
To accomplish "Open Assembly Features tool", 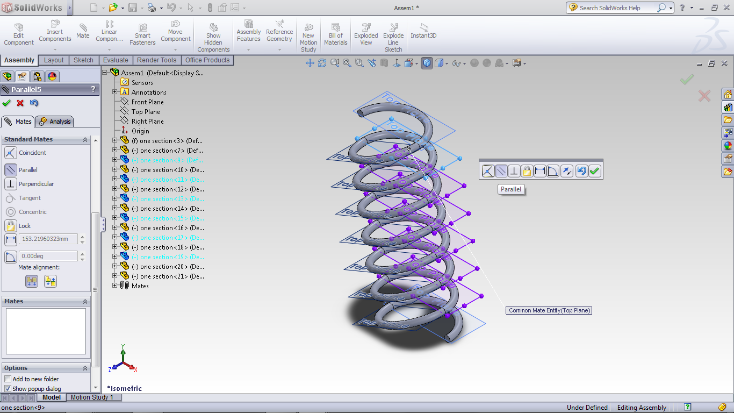I will [x=249, y=31].
